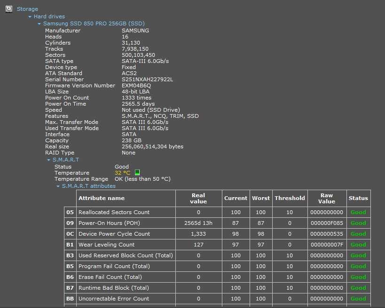Viewport: 385px width, 308px height.
Task: Select the Device Power Cycle Count row
Action: point(114,234)
